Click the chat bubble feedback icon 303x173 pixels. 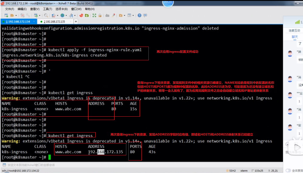coord(145,15)
